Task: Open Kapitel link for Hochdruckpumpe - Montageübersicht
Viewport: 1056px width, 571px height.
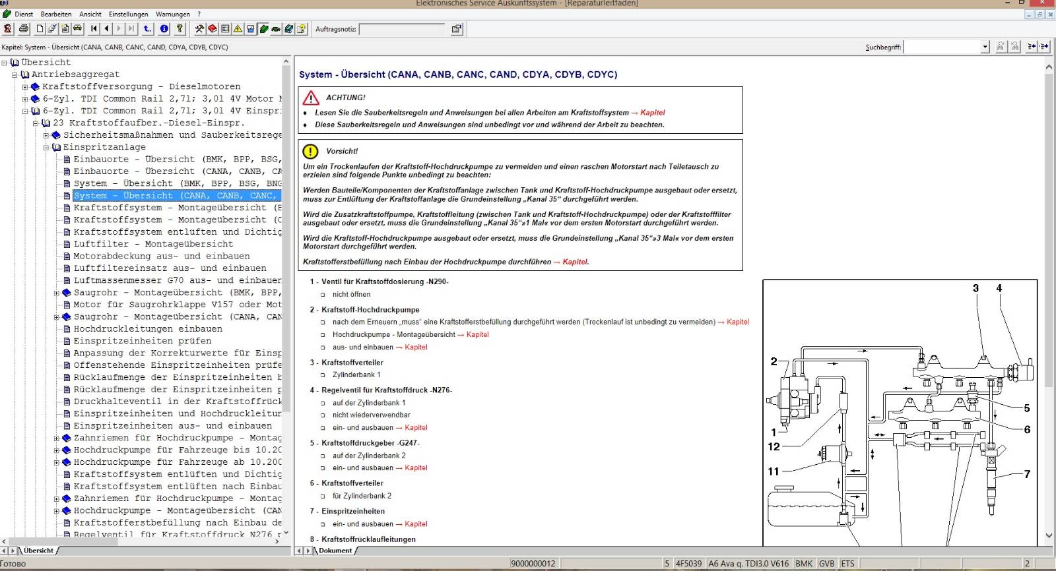Action: pyautogui.click(x=477, y=335)
